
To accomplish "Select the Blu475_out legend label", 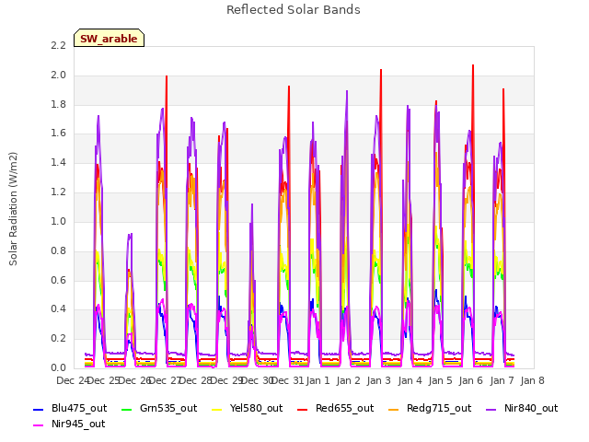I will coord(79,409).
